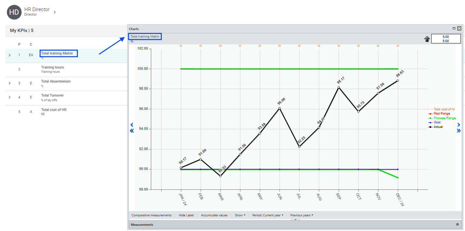Viewport: 465px width, 231px height.
Task: Advance chart with the single right arrow
Action: point(458,125)
